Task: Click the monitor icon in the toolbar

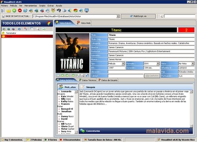Action: [x=87, y=10]
